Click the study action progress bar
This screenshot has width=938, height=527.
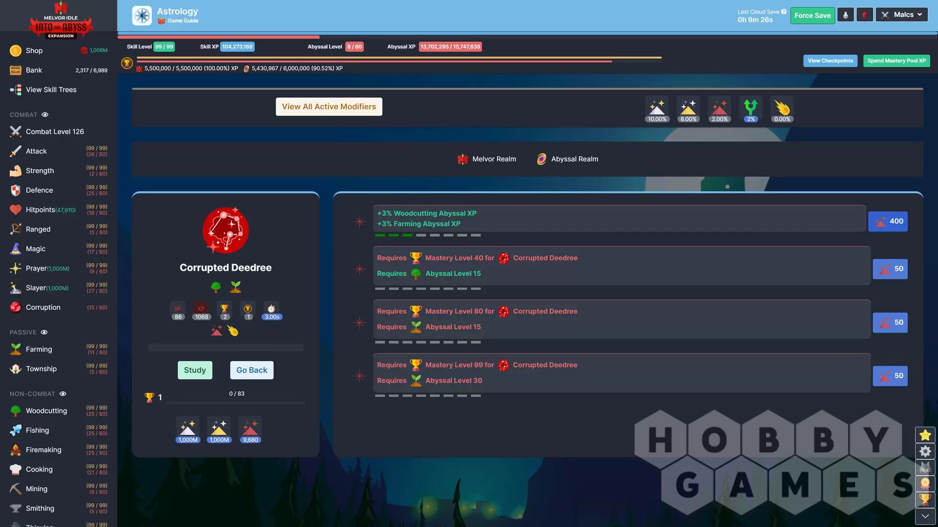click(x=226, y=348)
